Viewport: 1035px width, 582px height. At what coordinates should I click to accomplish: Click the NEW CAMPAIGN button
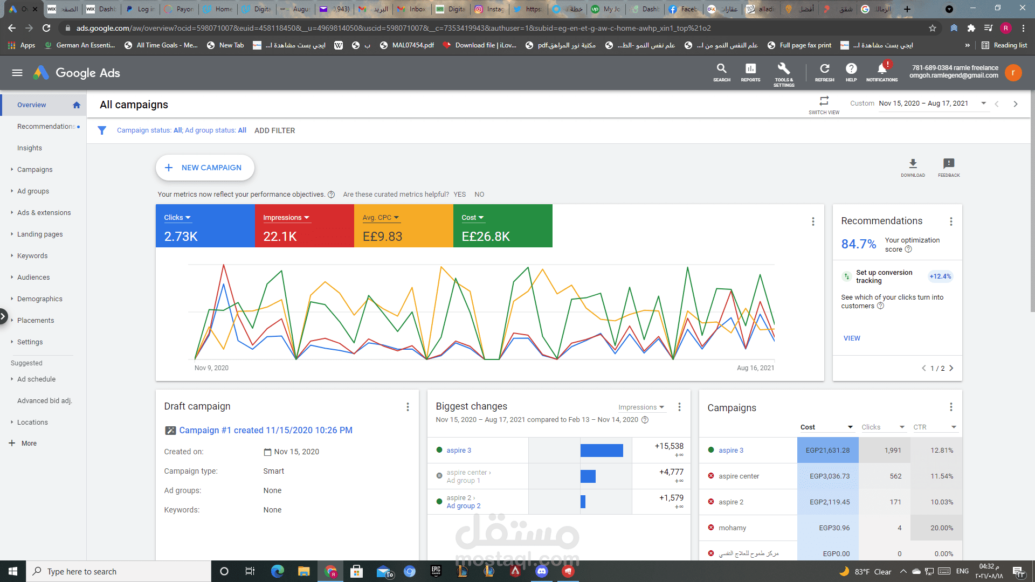(205, 168)
